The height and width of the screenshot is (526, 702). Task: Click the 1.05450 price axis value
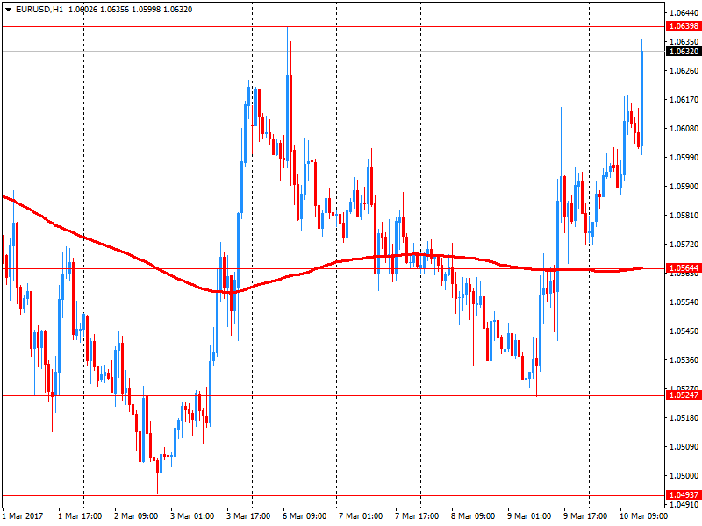coord(684,331)
